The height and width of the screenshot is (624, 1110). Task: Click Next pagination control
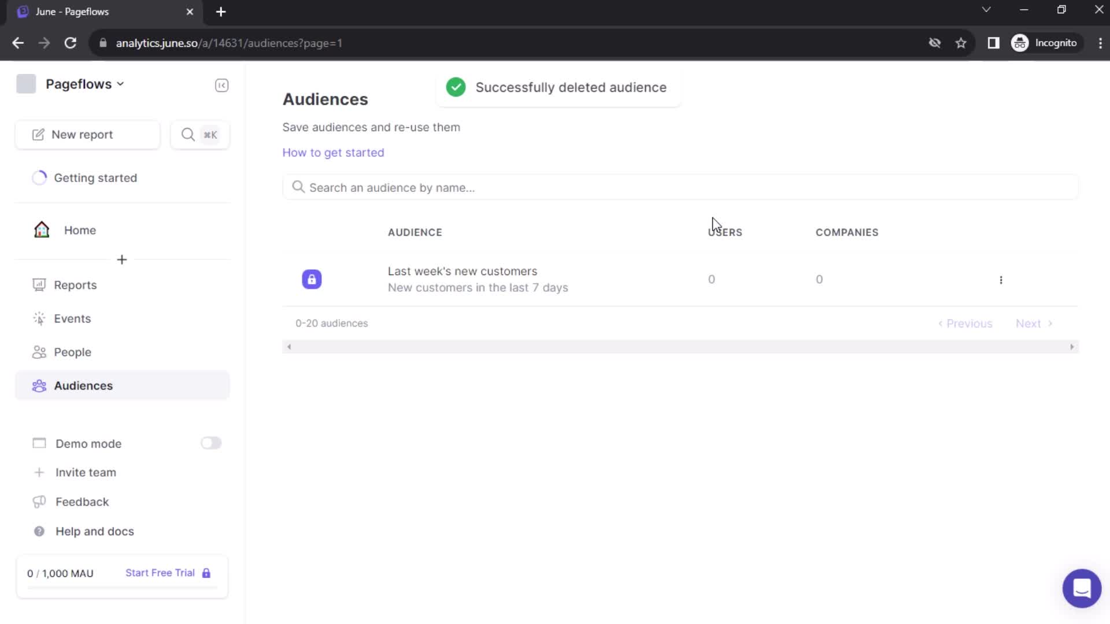point(1034,323)
